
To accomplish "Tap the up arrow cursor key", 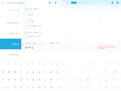I will tap(106, 81).
